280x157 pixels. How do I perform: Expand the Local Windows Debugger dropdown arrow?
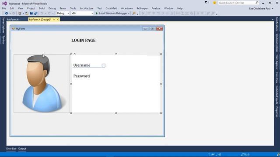[129, 14]
